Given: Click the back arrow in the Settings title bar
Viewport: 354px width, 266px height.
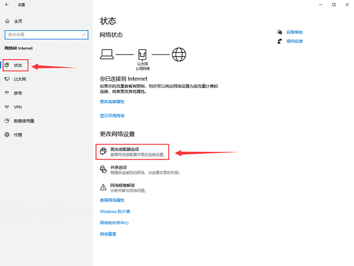Looking at the screenshot, I should pos(7,5).
